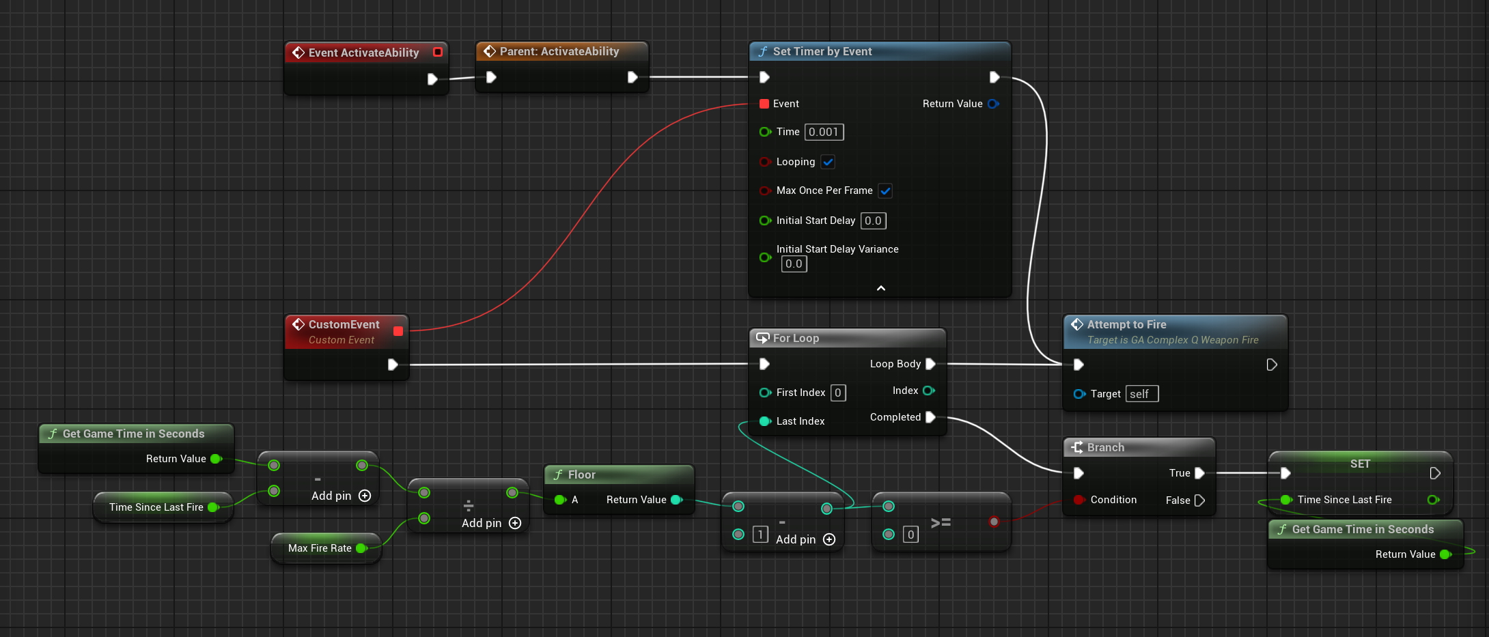The width and height of the screenshot is (1489, 637).
Task: Click the For Loop's Loop Body exec pin
Action: click(930, 364)
